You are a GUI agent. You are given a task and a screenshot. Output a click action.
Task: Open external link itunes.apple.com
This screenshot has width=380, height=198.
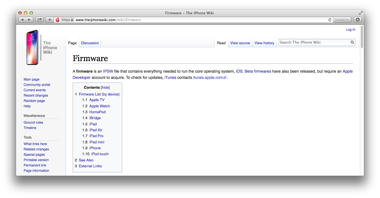pos(210,77)
